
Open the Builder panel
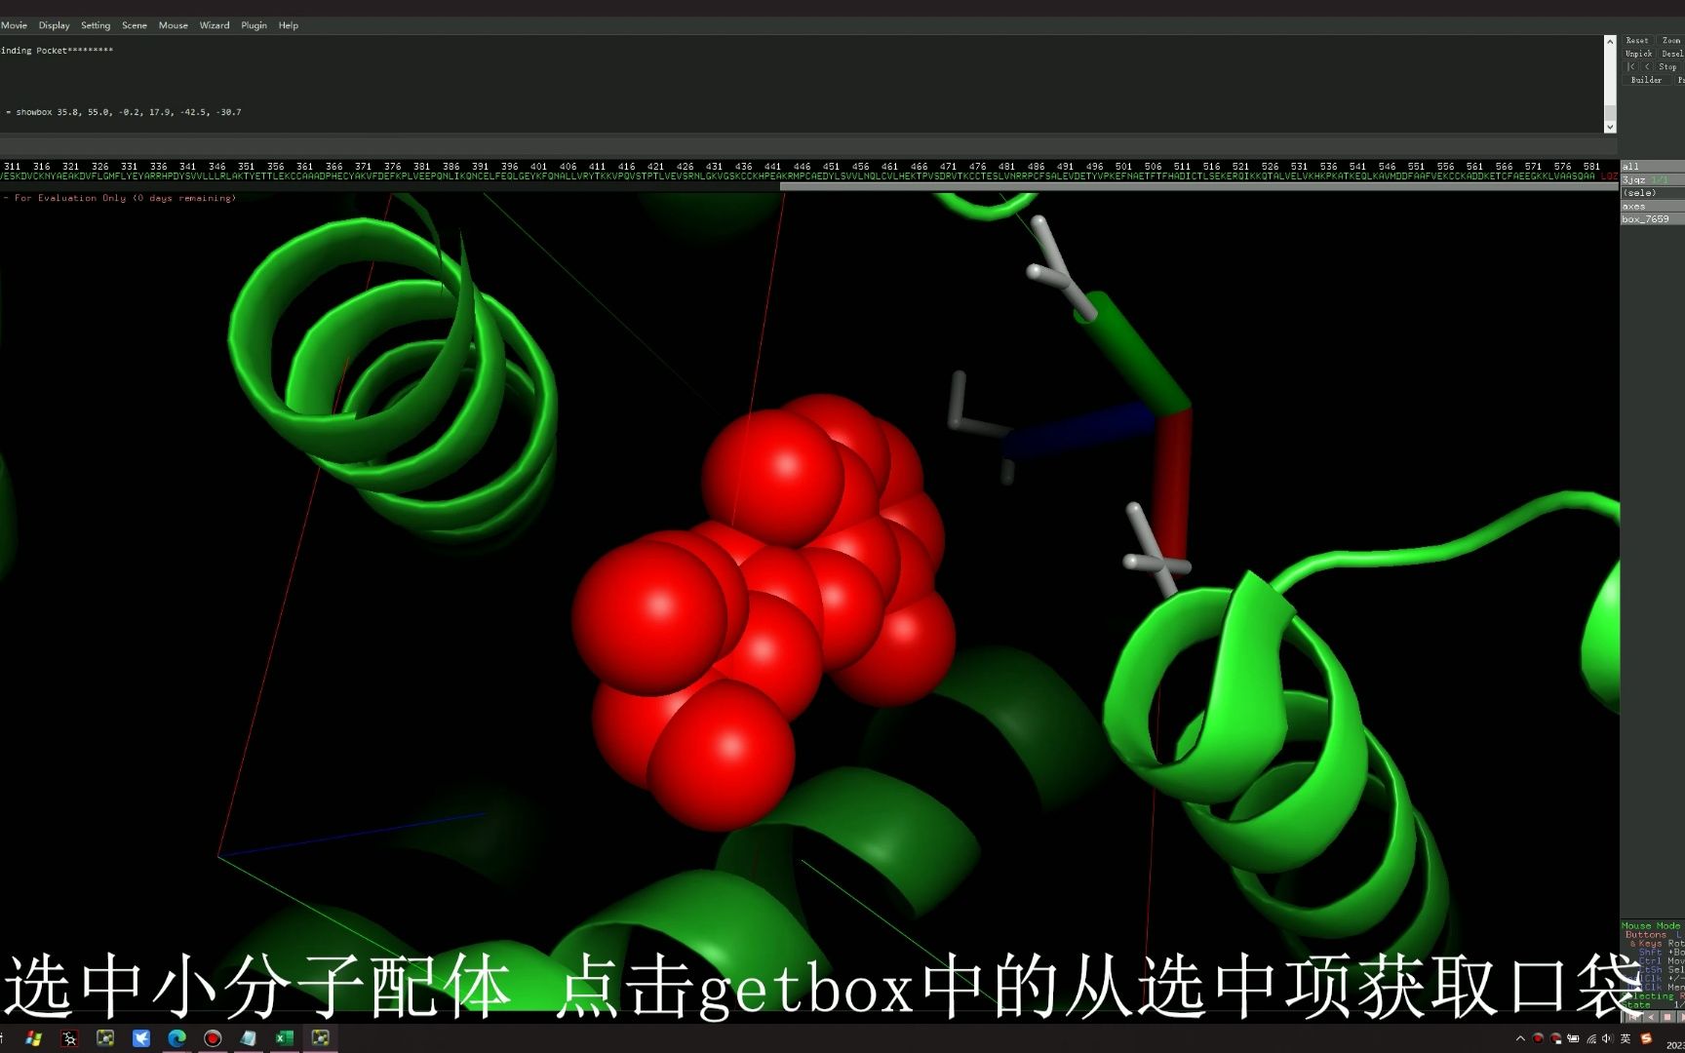(x=1646, y=80)
